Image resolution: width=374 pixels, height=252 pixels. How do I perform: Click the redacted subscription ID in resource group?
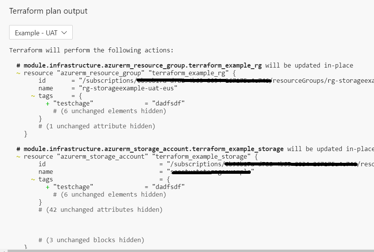pyautogui.click(x=204, y=81)
